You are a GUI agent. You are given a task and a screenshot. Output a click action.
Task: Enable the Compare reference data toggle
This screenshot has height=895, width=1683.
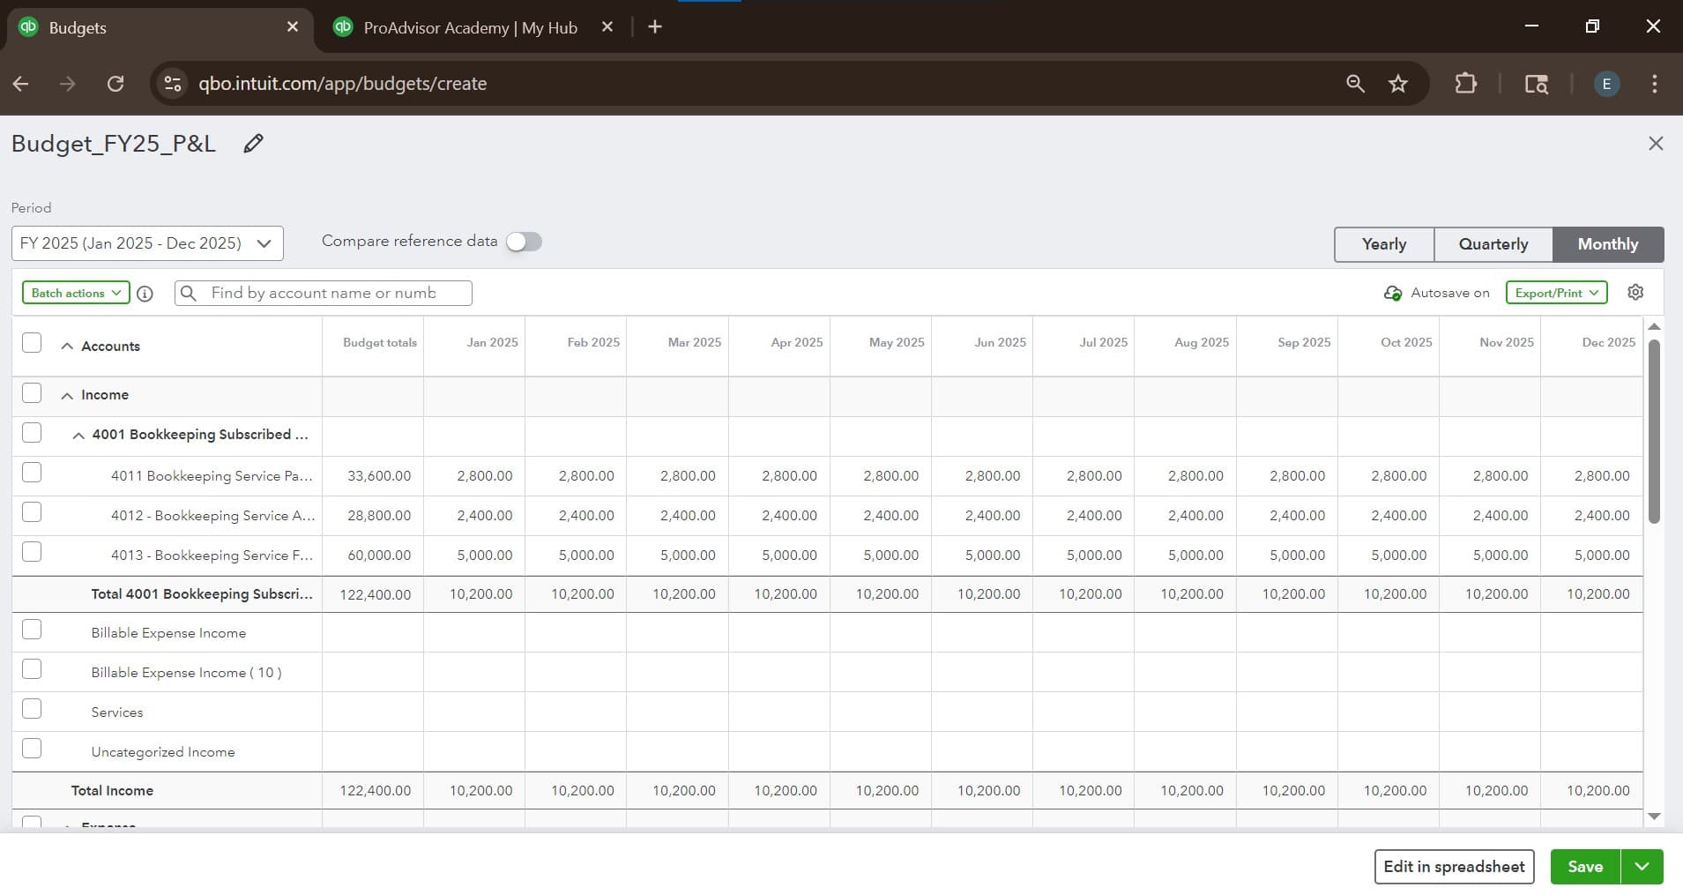click(522, 241)
